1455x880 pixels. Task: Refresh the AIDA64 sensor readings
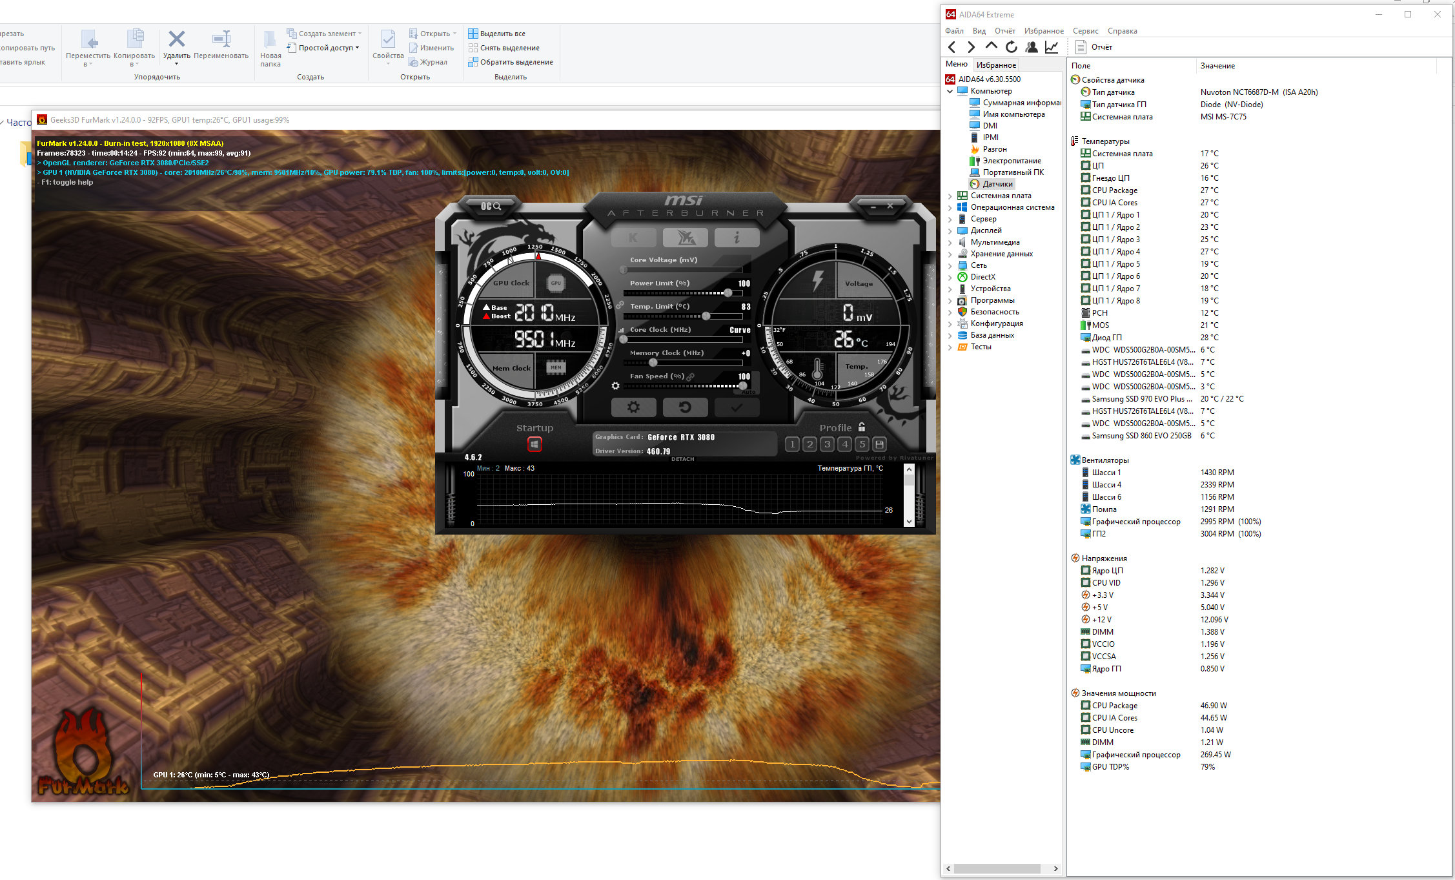(1012, 46)
